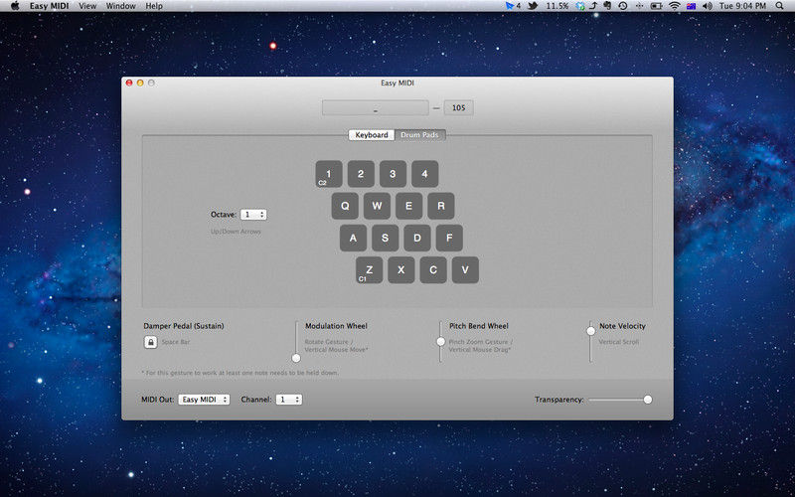Click the 3 key pad
Screen dimensions: 795x497
pyautogui.click(x=393, y=174)
